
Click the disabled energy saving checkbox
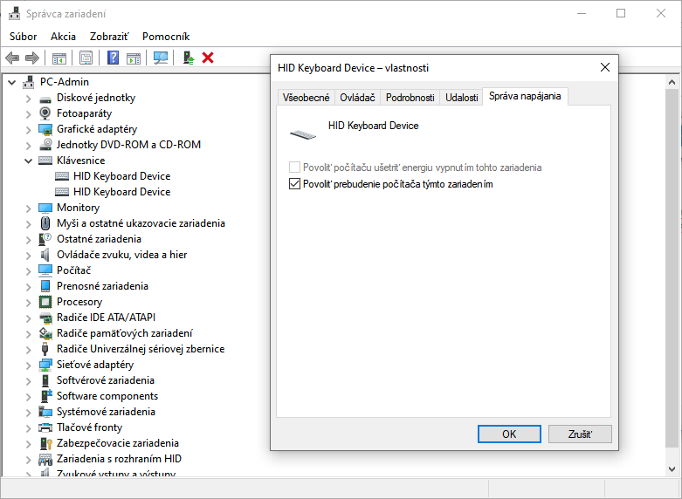pyautogui.click(x=293, y=167)
